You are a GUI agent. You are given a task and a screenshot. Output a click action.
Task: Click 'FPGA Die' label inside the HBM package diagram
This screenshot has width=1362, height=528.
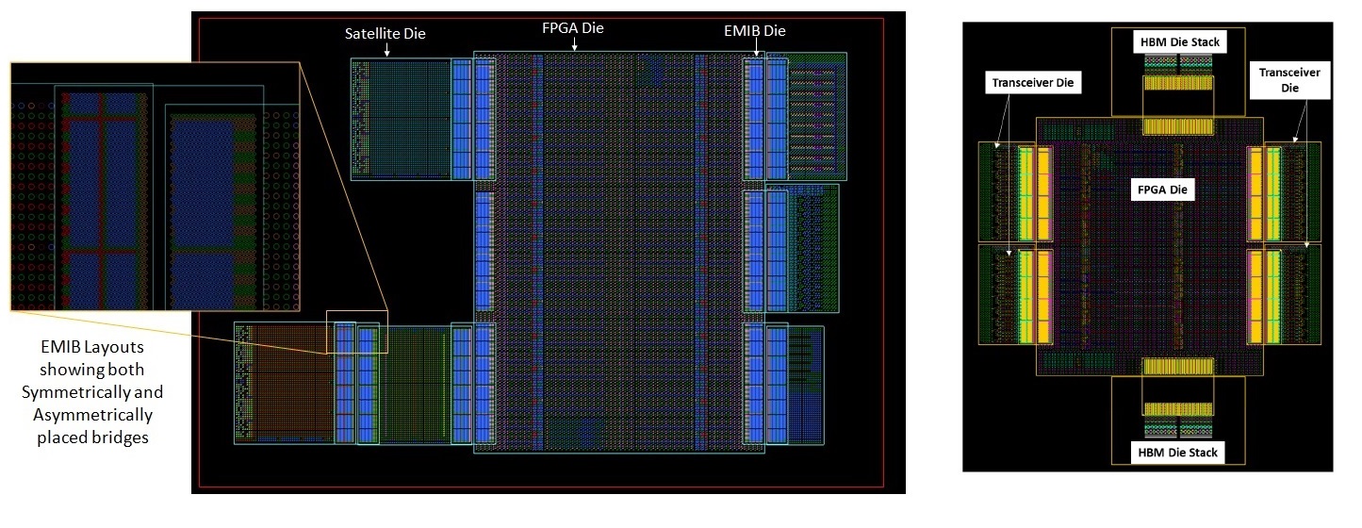coord(1164,190)
